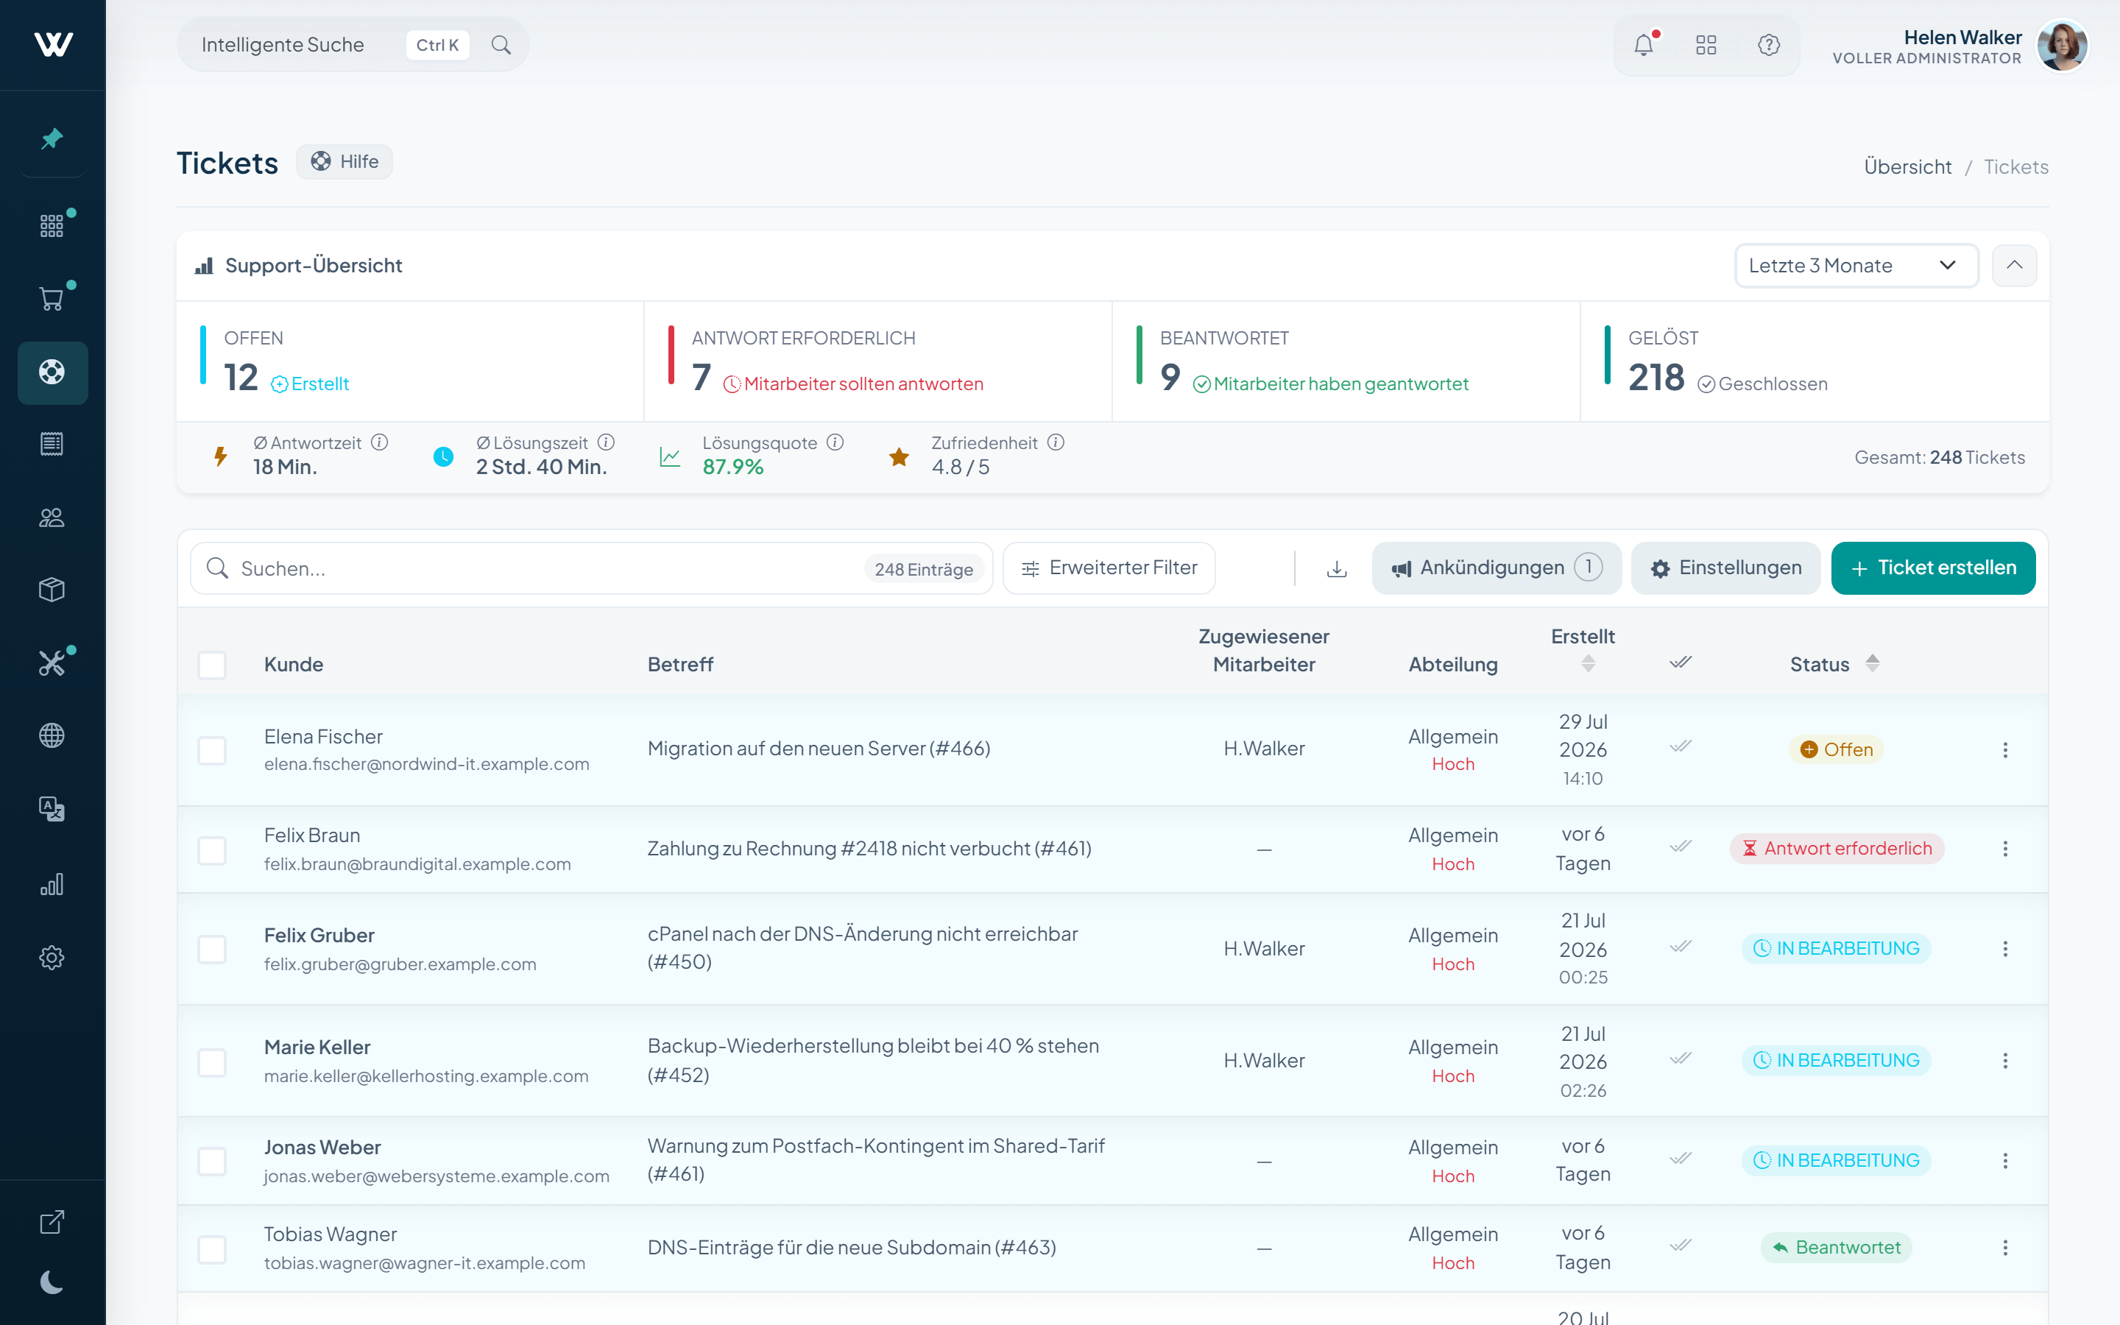Select the Felix Gruber ticket checkbox
2120x1325 pixels.
tap(212, 950)
